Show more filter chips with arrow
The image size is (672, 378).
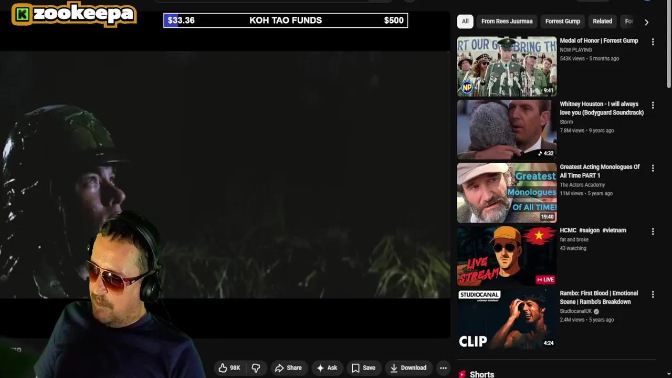click(x=646, y=22)
